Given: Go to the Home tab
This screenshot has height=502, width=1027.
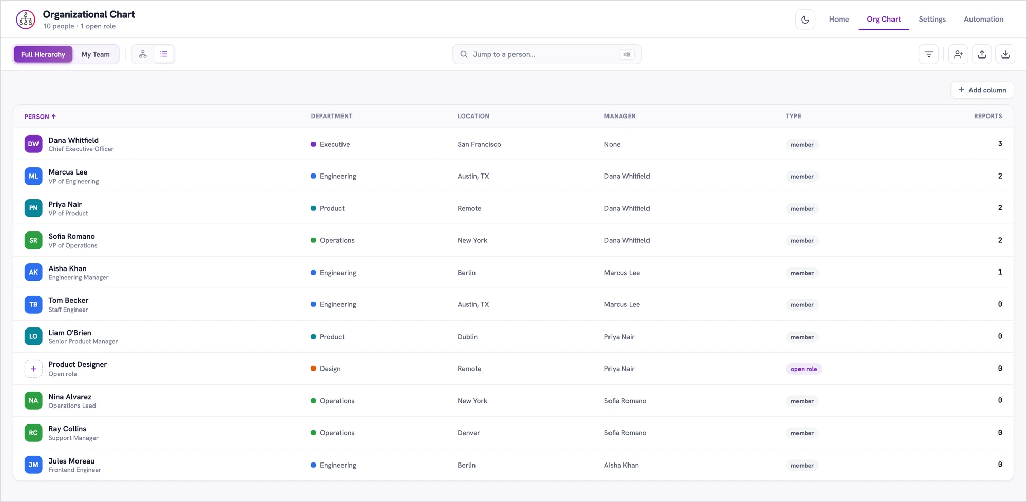Looking at the screenshot, I should point(839,20).
